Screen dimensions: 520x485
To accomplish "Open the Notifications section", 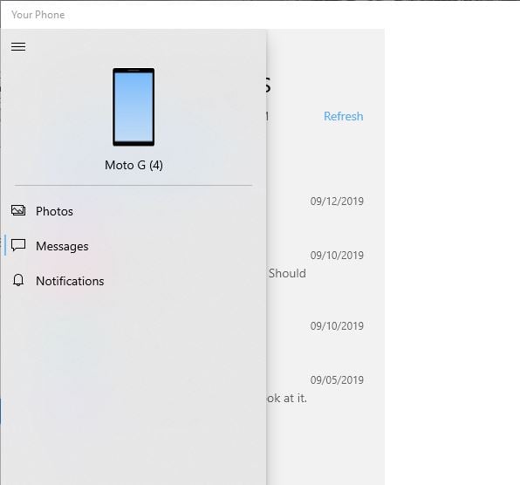I will click(133, 281).
